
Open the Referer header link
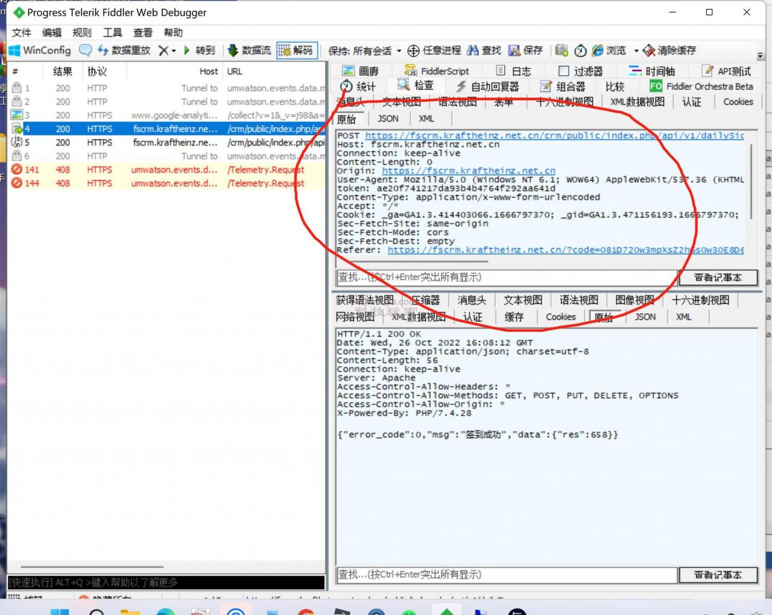click(566, 250)
